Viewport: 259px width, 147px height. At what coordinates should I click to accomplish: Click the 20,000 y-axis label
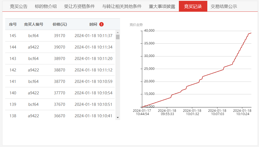pyautogui.click(x=149, y=82)
